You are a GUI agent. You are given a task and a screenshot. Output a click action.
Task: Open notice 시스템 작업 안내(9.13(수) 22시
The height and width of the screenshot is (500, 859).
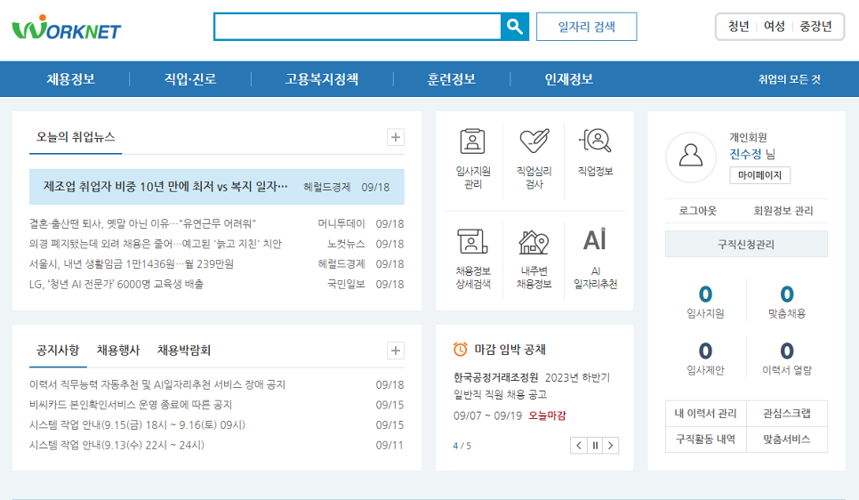point(116,445)
